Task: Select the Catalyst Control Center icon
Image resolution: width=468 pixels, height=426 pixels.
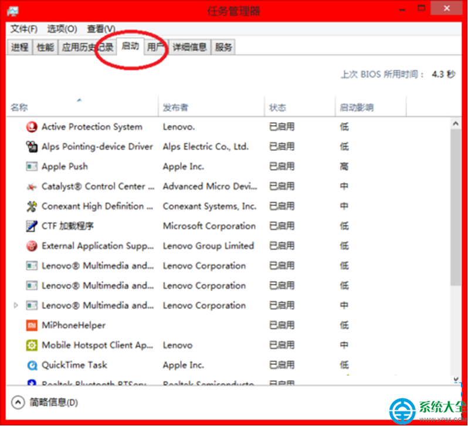Action: (32, 187)
